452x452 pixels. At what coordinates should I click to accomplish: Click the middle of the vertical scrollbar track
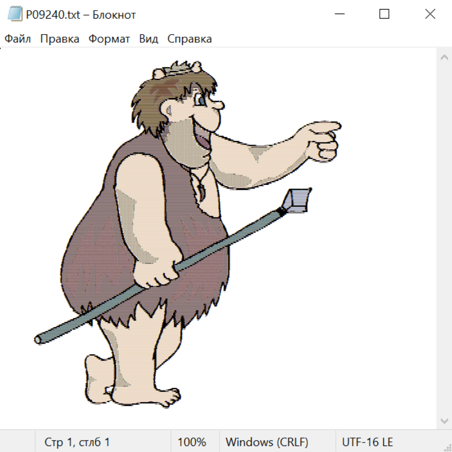(x=444, y=239)
